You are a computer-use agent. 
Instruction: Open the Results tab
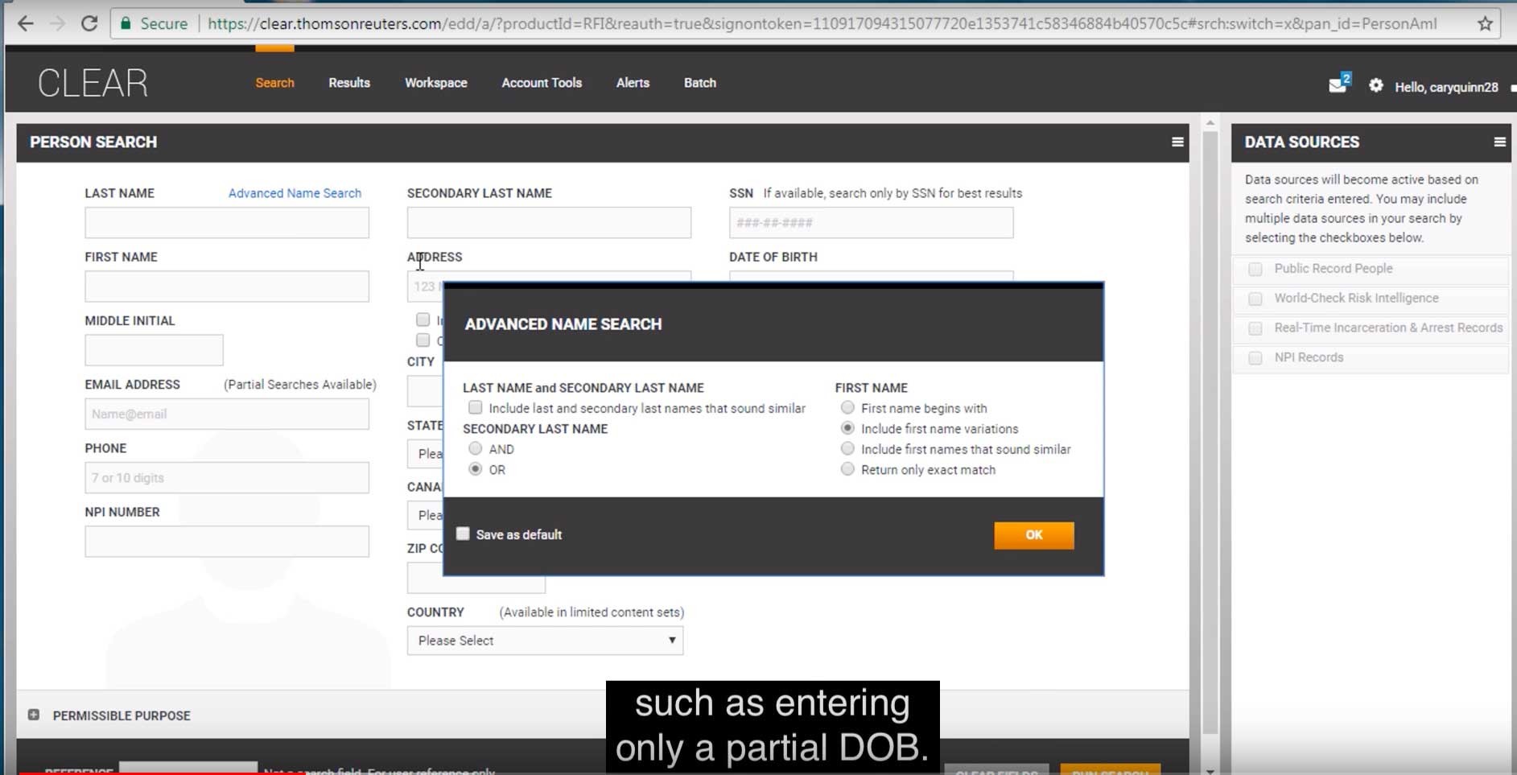pyautogui.click(x=349, y=83)
